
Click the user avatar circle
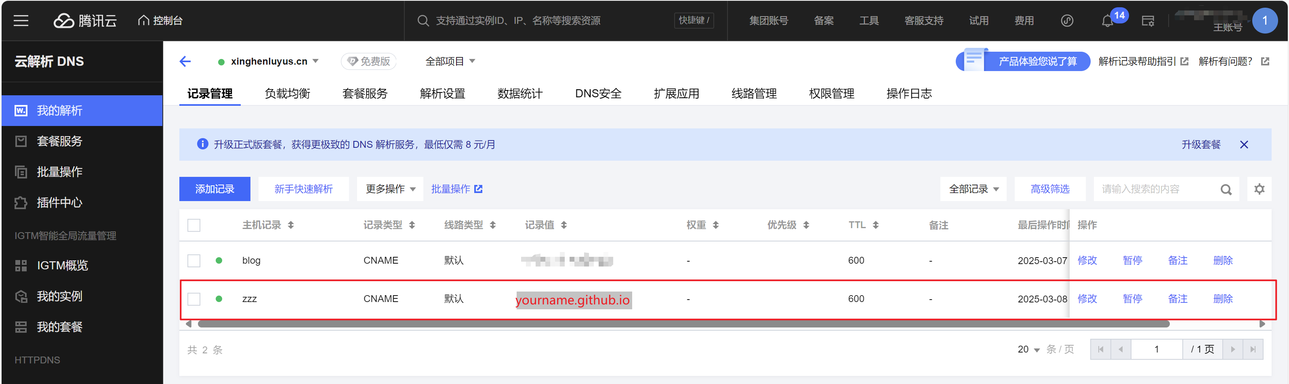pos(1264,21)
